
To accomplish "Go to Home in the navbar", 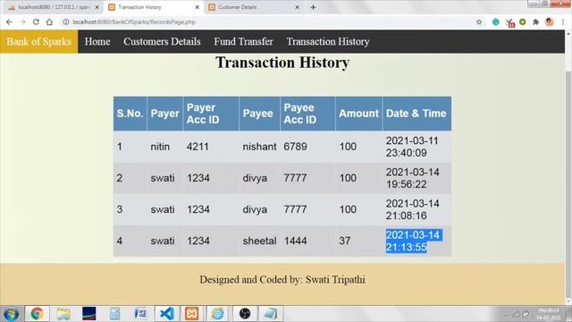I will [x=97, y=42].
